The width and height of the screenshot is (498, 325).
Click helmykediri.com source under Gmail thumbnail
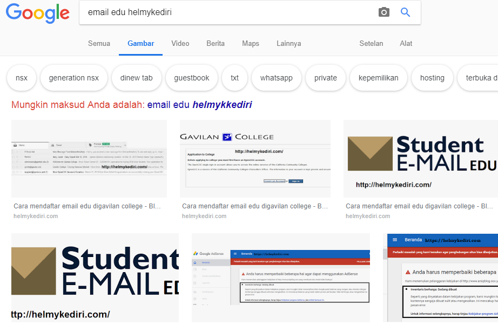(36, 216)
